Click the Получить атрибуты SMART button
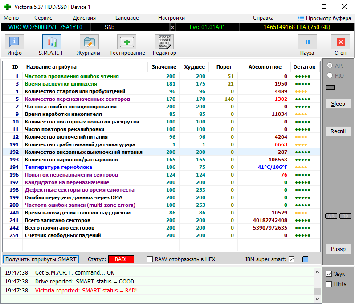 coord(41,259)
